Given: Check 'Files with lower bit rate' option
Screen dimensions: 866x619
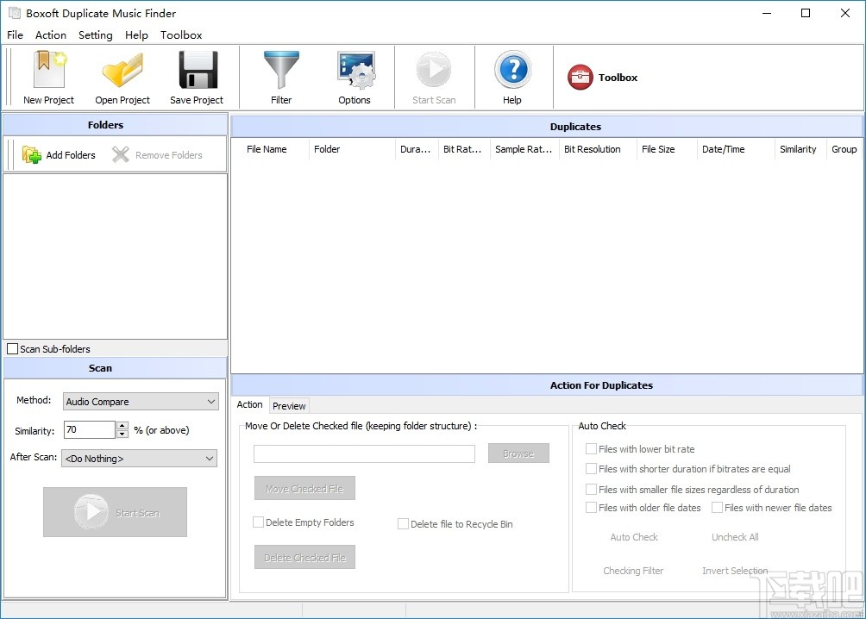Looking at the screenshot, I should [x=593, y=448].
